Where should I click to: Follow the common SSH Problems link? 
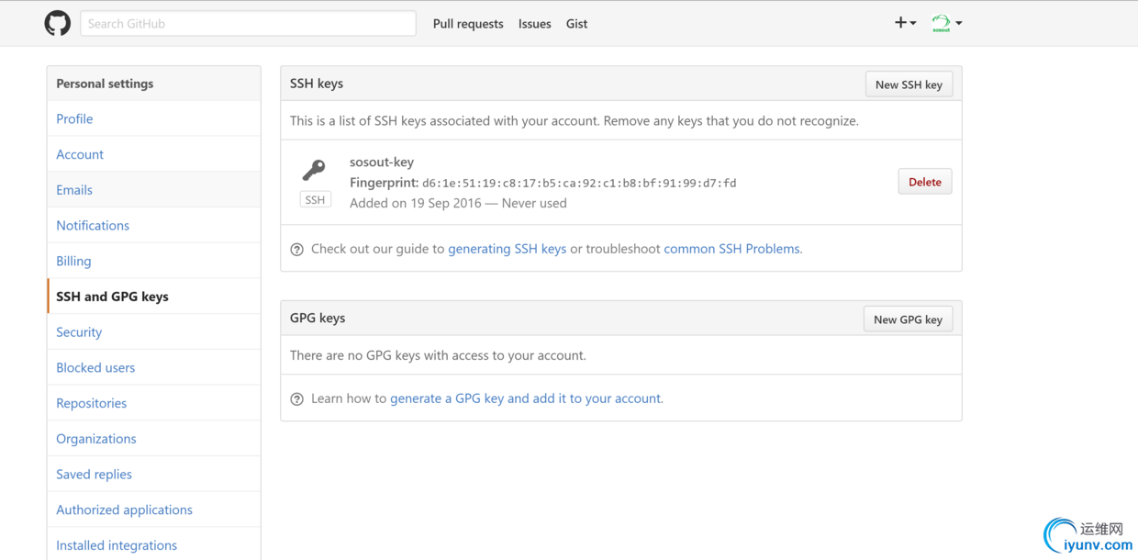click(732, 249)
